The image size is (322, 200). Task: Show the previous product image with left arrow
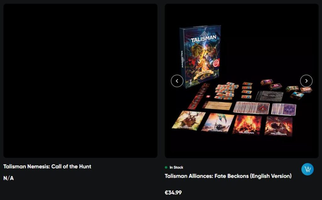coord(177,81)
